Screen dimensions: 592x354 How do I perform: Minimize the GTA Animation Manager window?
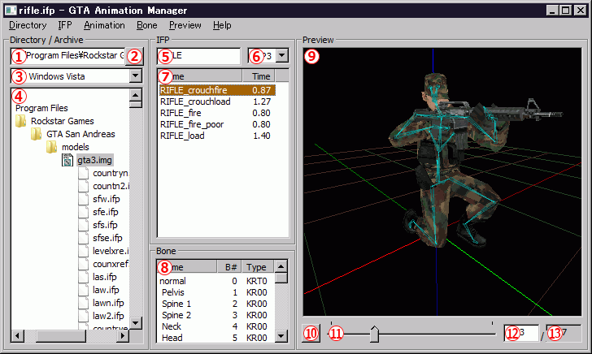[x=552, y=11]
